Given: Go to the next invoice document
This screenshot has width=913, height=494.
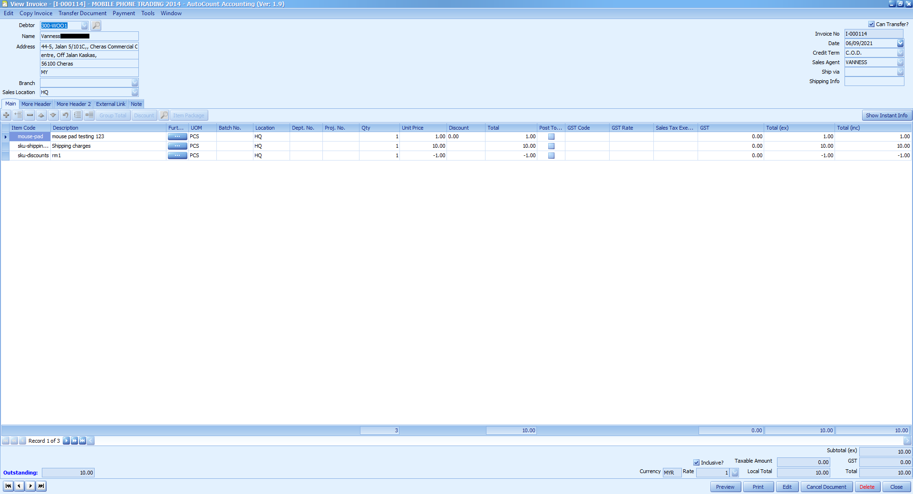Looking at the screenshot, I should pyautogui.click(x=30, y=486).
